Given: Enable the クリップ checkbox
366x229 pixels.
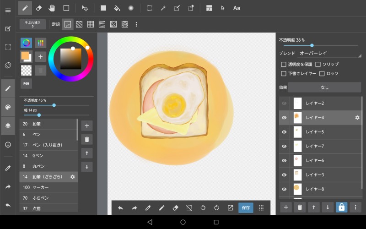Looking at the screenshot, I should (318, 65).
